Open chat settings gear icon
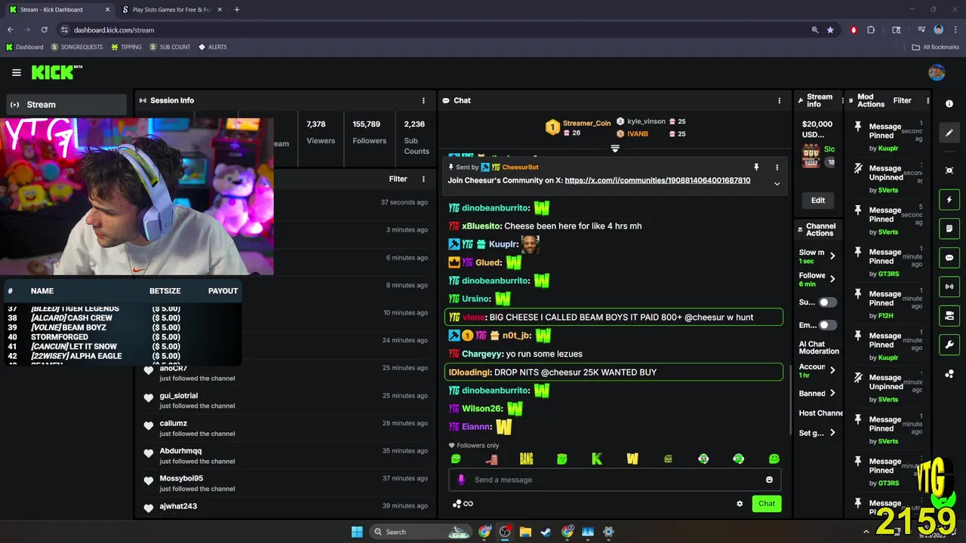The width and height of the screenshot is (966, 543). pyautogui.click(x=740, y=504)
